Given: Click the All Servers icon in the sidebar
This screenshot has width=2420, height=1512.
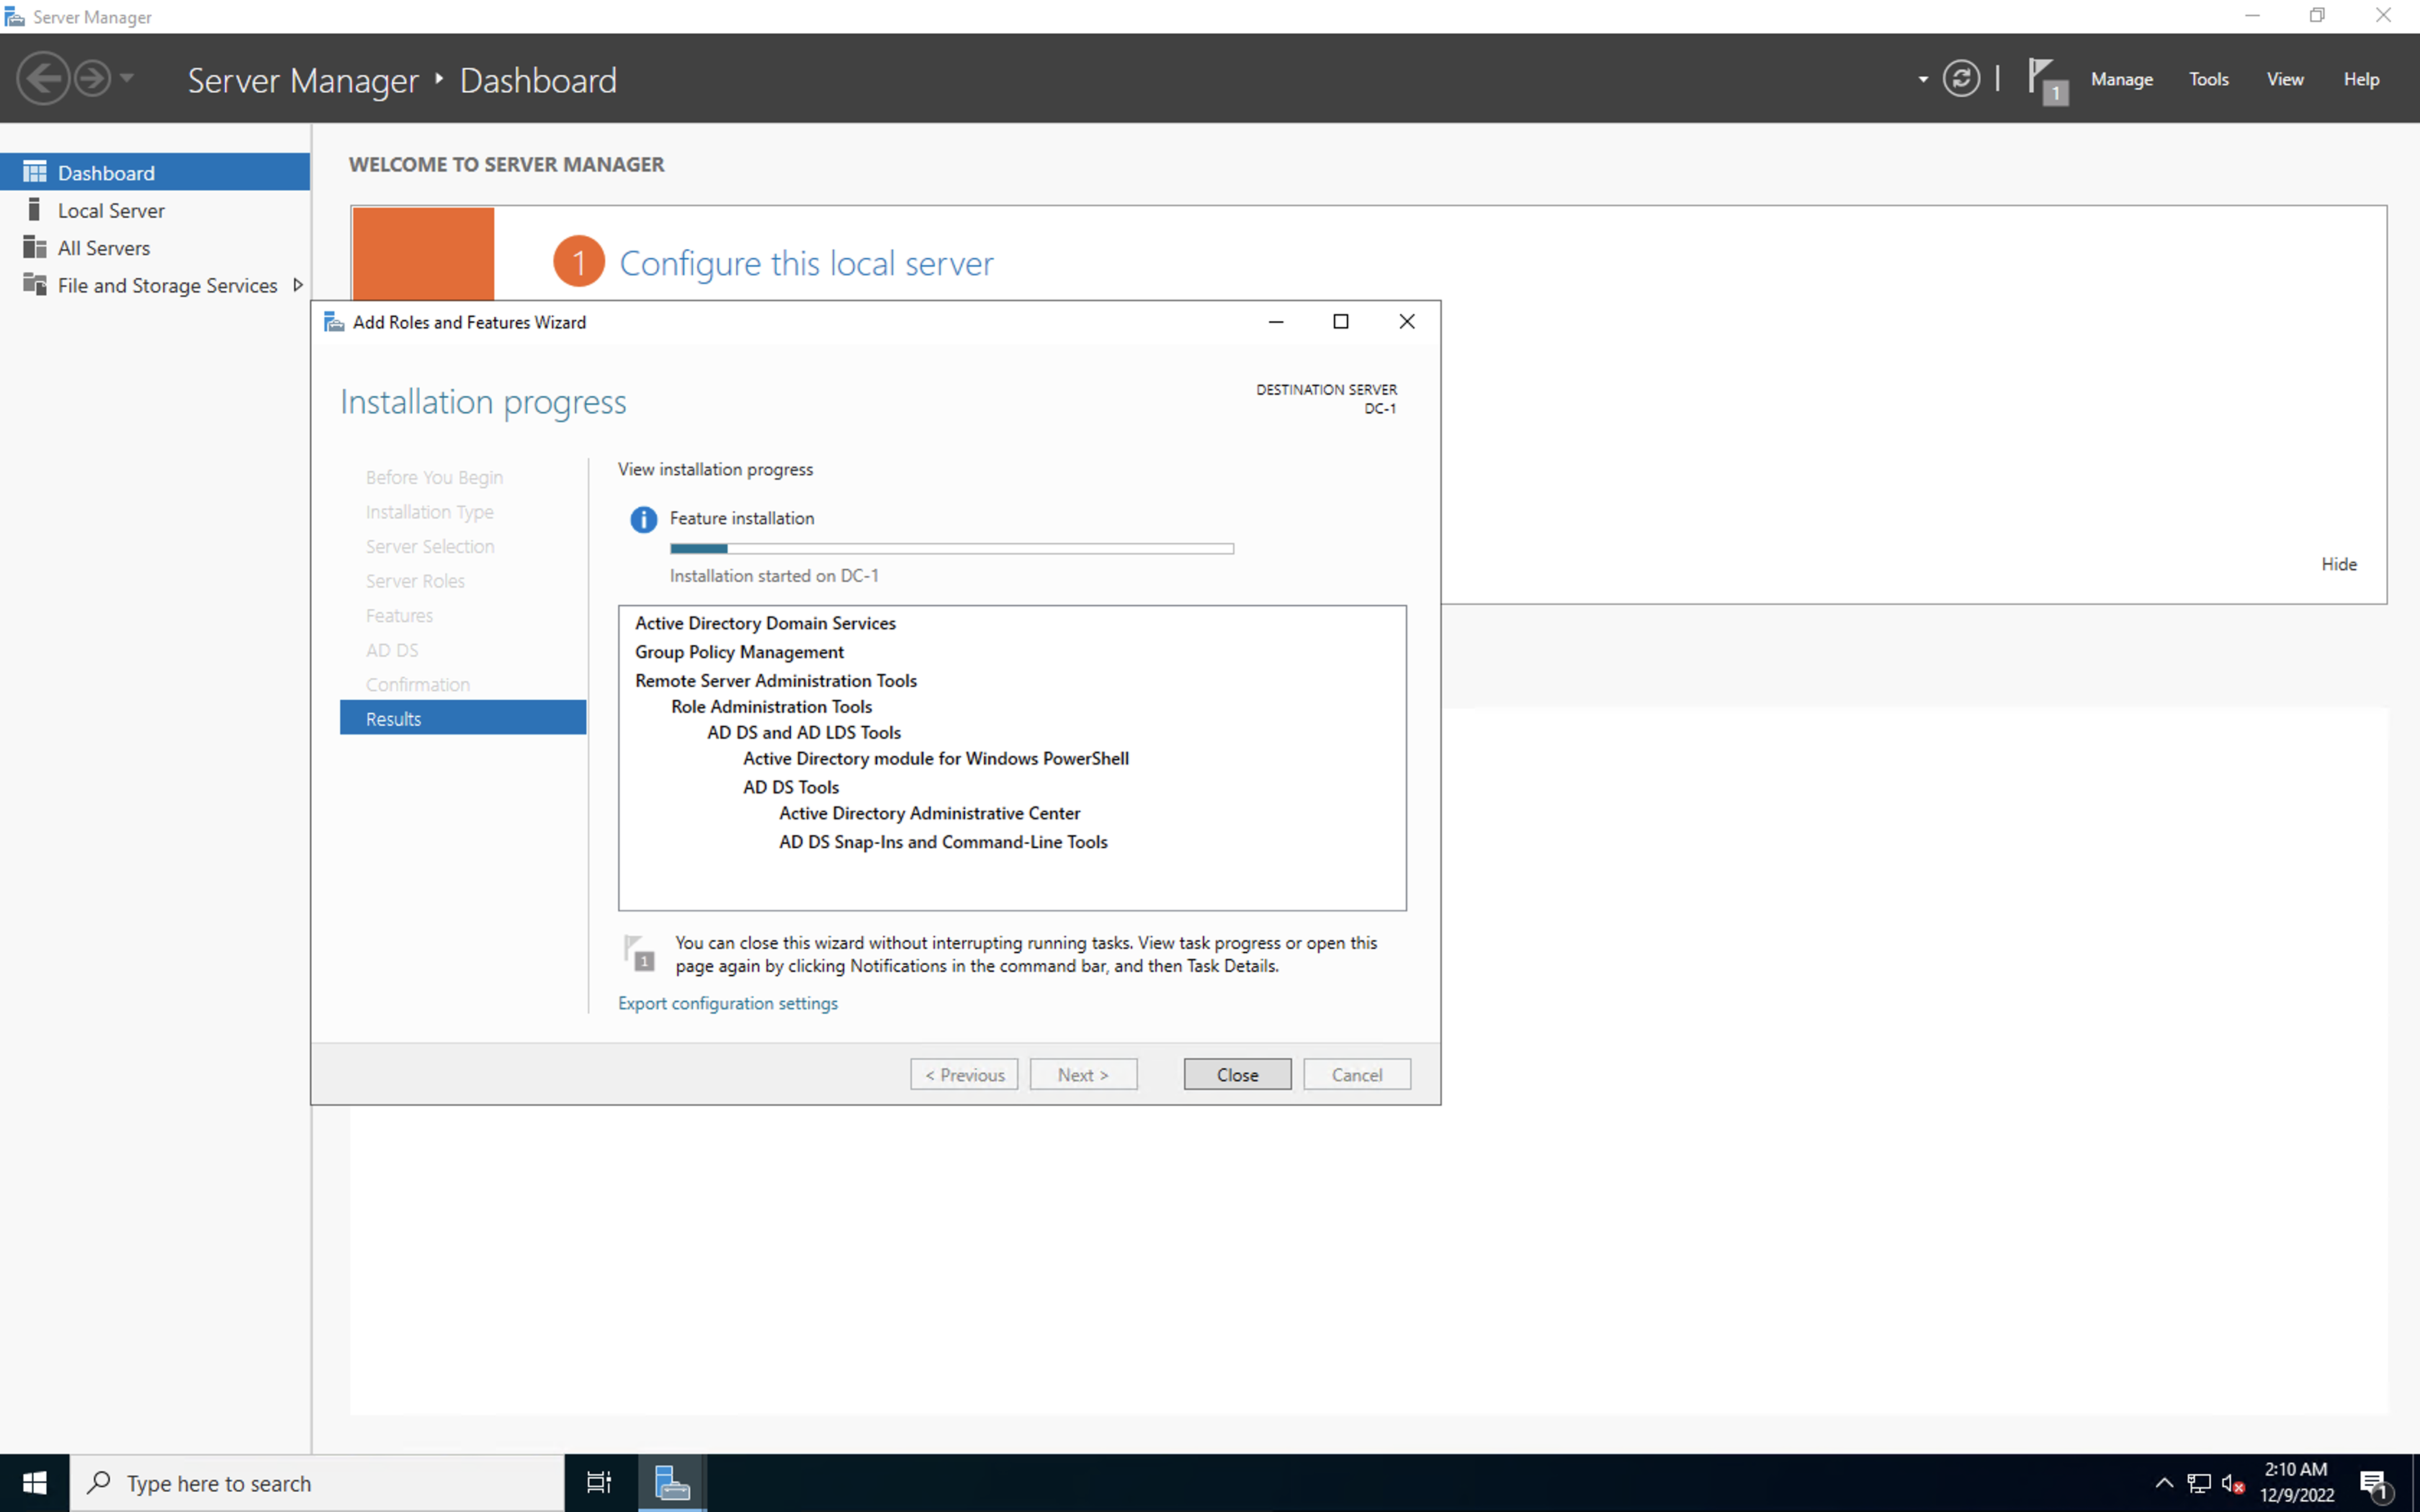Looking at the screenshot, I should click(x=35, y=247).
